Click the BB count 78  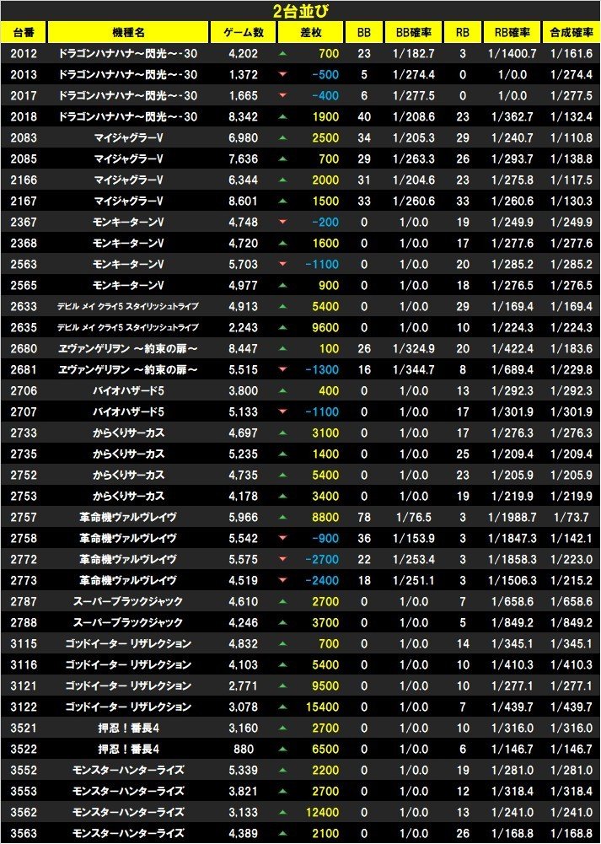tap(364, 517)
